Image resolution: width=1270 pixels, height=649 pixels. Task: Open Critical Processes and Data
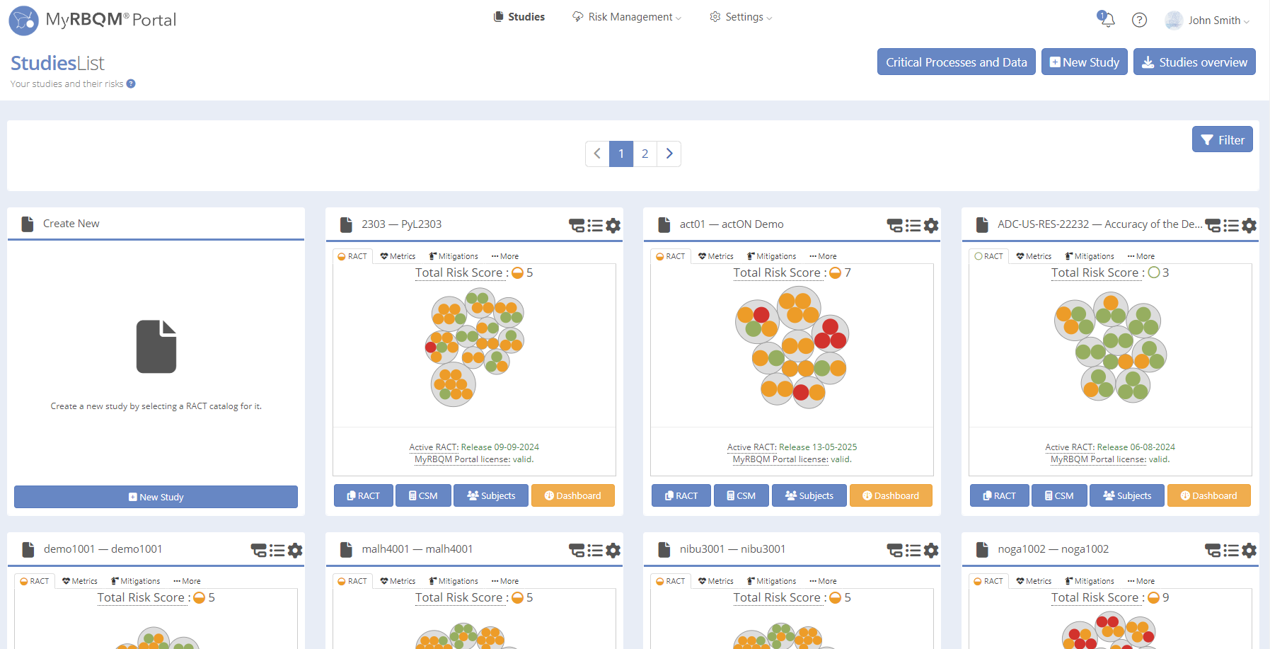pyautogui.click(x=956, y=62)
